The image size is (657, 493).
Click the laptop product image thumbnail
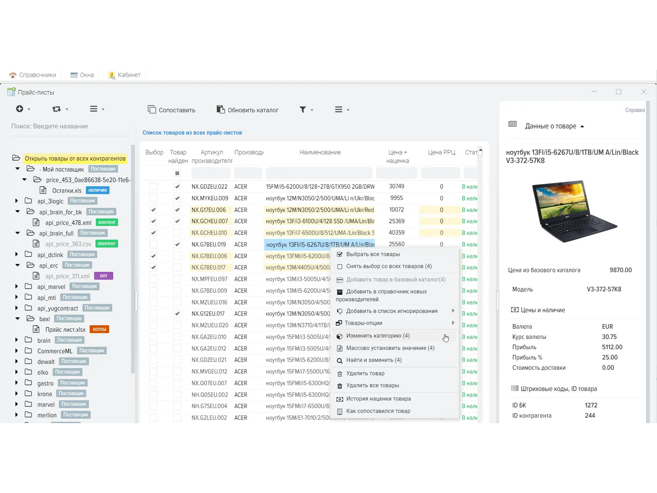coord(574,211)
